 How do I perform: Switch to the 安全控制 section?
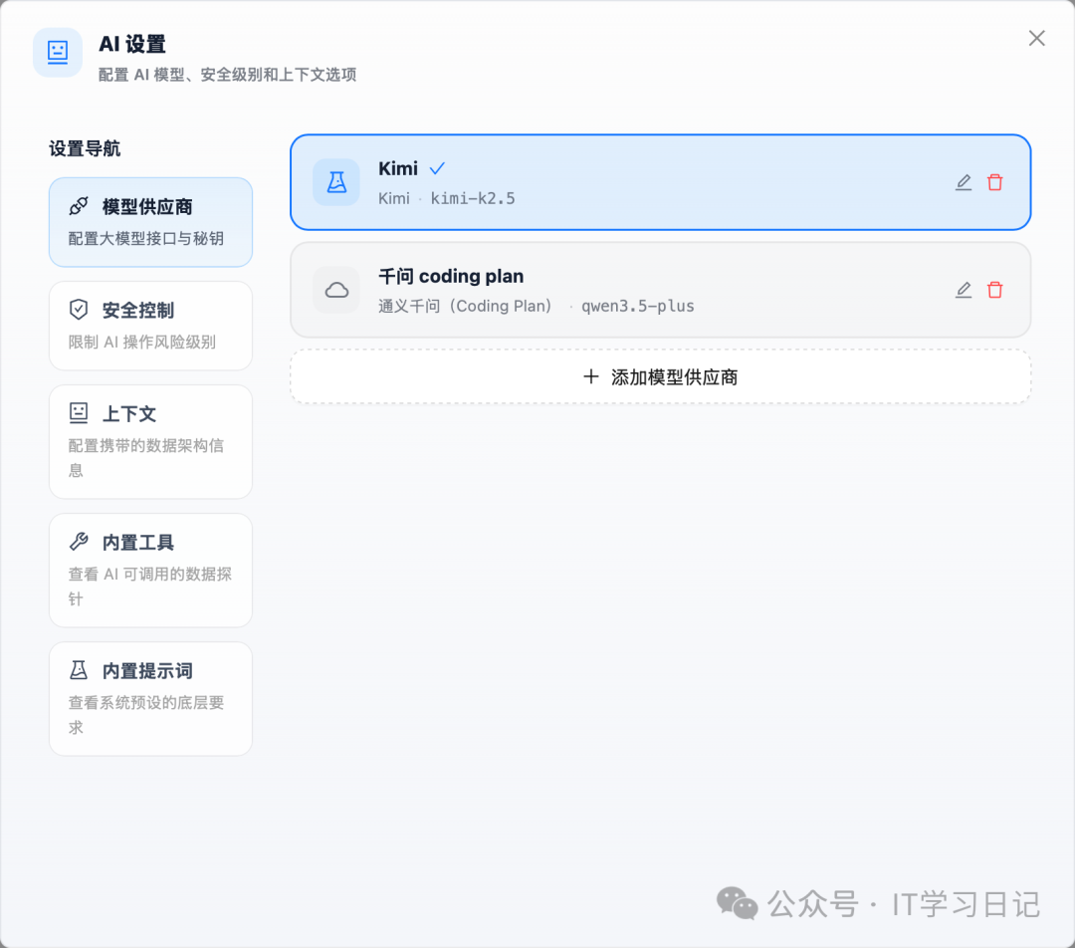[x=151, y=326]
